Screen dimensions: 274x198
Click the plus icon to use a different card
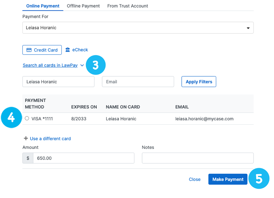(x=26, y=138)
